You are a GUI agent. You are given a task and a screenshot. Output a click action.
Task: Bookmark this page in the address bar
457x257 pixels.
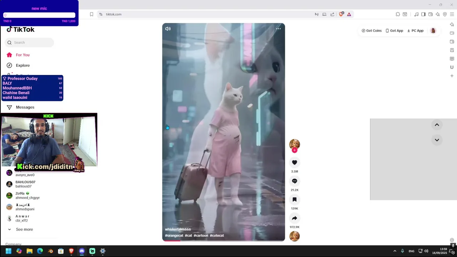click(91, 14)
